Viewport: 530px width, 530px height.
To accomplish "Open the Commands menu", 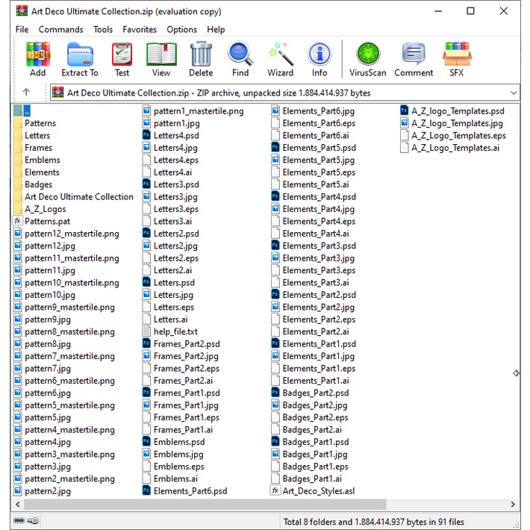I will (60, 30).
